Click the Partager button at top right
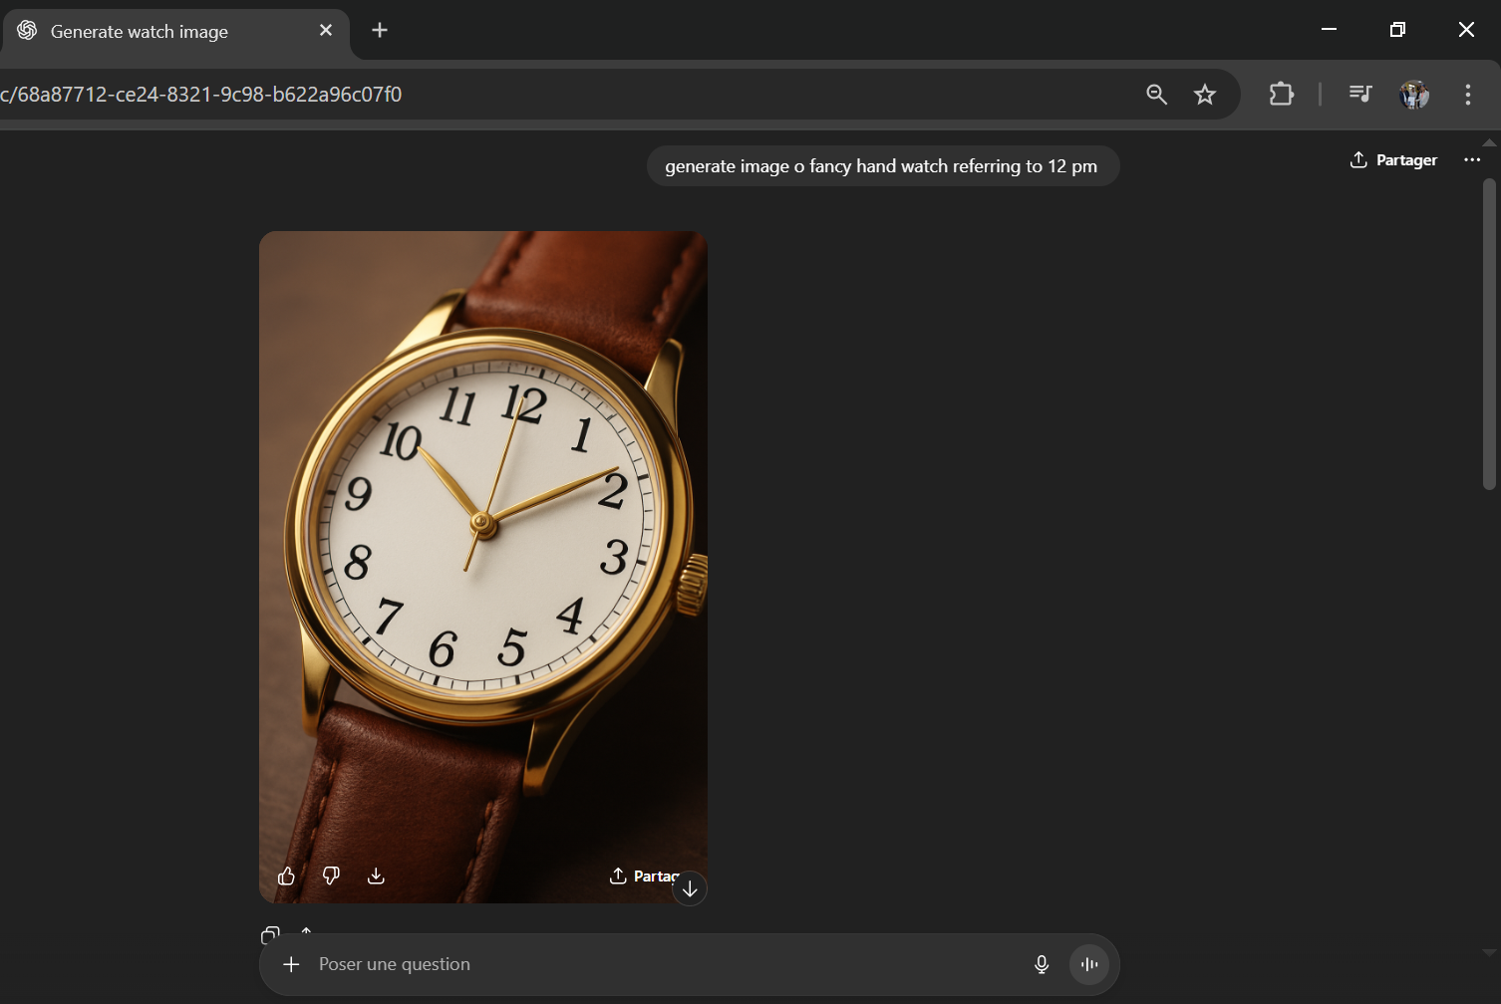The image size is (1501, 1004). point(1393,159)
